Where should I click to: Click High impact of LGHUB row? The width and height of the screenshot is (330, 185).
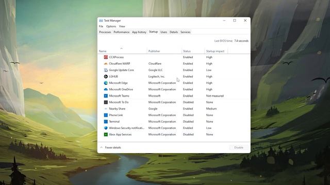click(209, 77)
